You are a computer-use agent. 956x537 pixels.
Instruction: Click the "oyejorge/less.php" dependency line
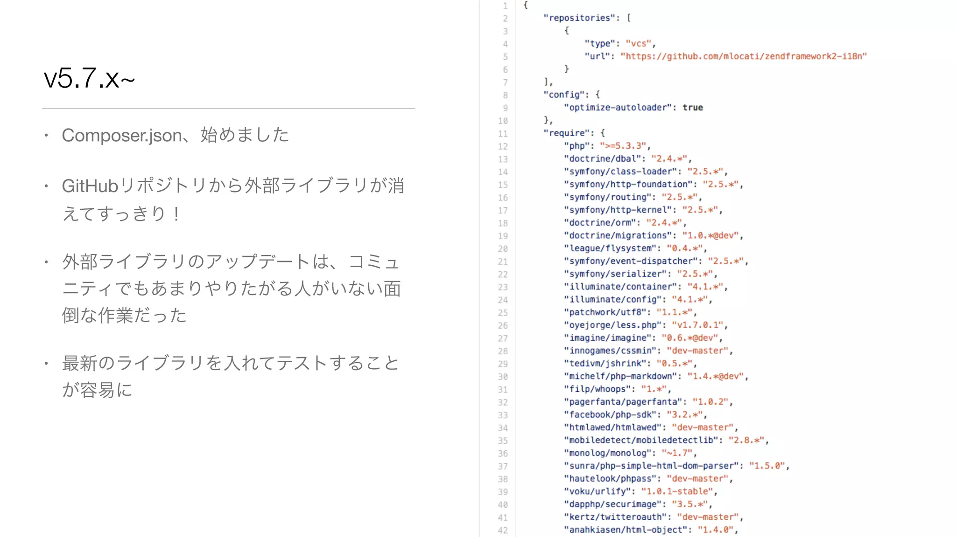(646, 325)
